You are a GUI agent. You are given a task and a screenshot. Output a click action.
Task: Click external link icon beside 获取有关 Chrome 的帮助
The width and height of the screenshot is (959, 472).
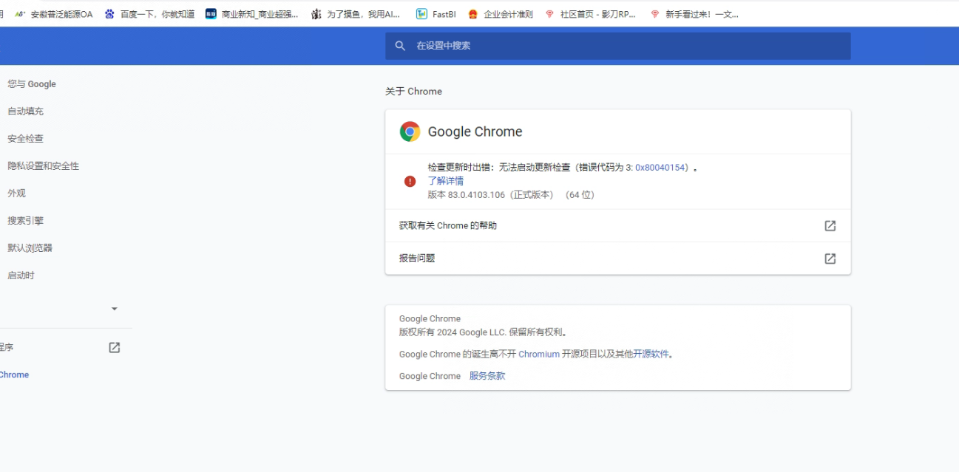[x=830, y=226]
